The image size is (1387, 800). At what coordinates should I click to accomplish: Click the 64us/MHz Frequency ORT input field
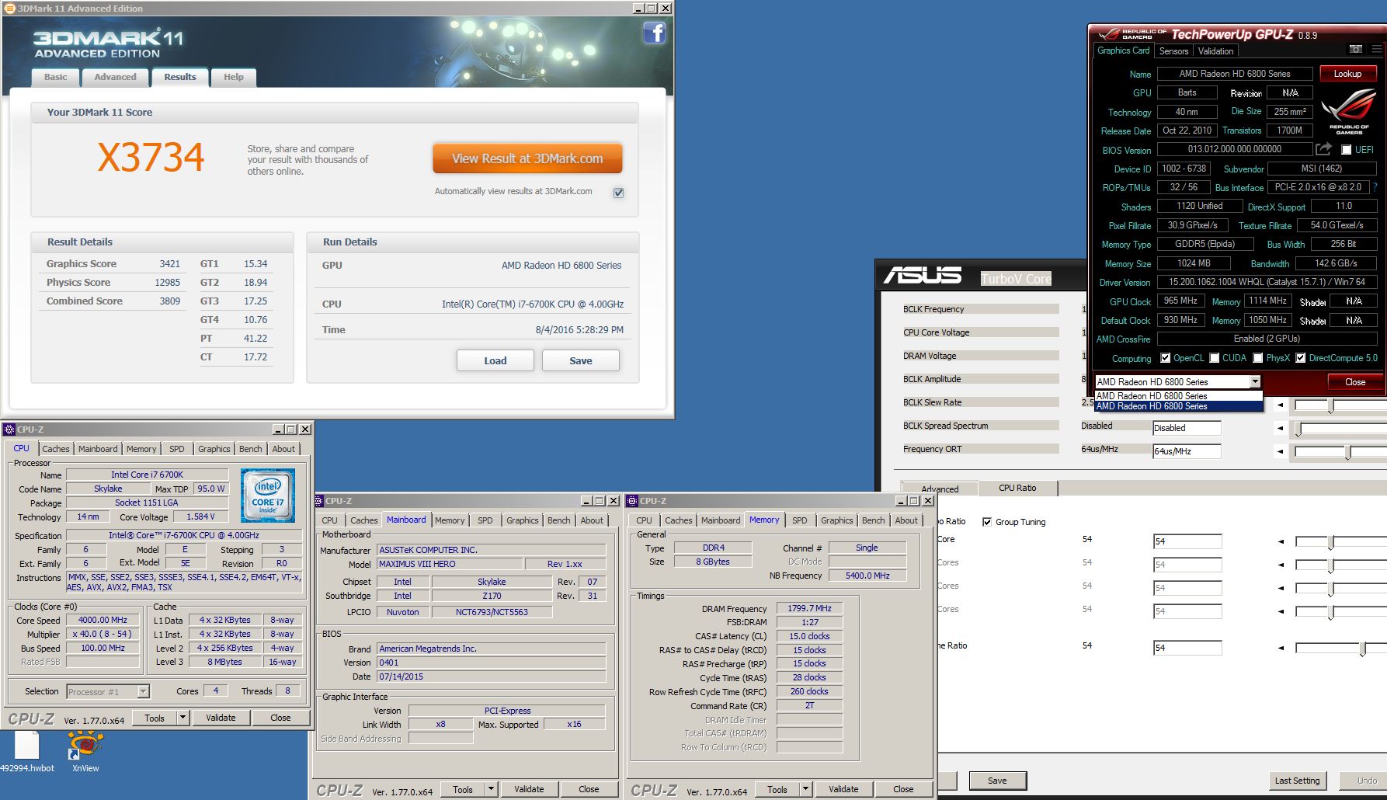pos(1187,451)
